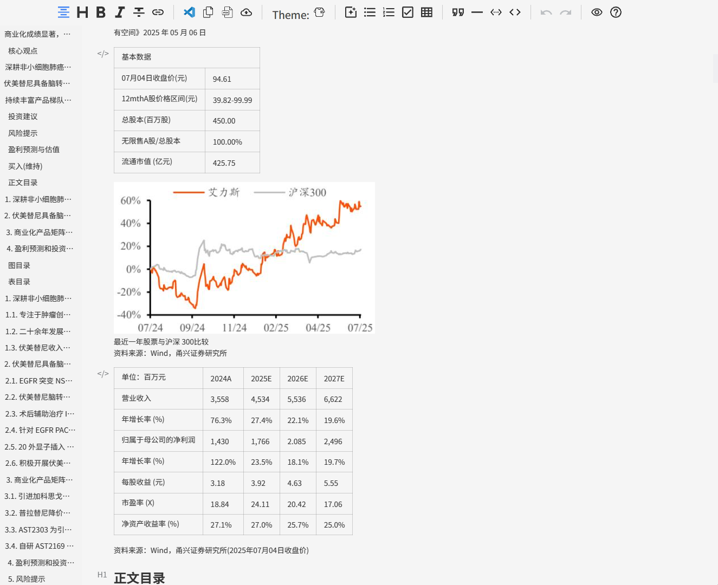Click the 94.61 closing price cell
Viewport: 718px width, 585px height.
click(232, 79)
